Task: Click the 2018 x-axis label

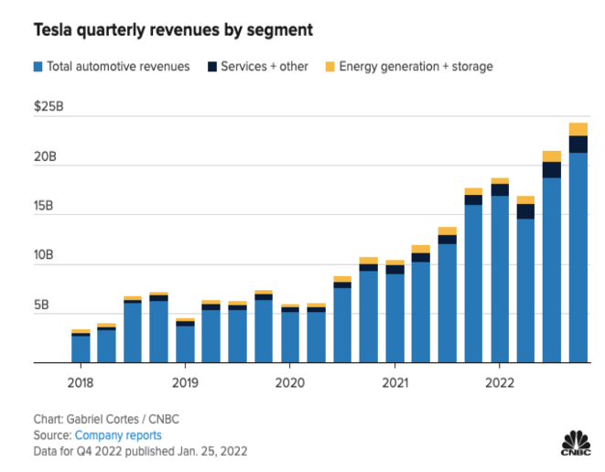Action: pyautogui.click(x=81, y=383)
